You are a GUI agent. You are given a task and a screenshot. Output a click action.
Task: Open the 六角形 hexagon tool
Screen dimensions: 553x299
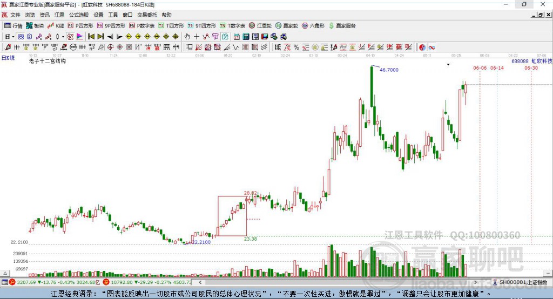(313, 26)
